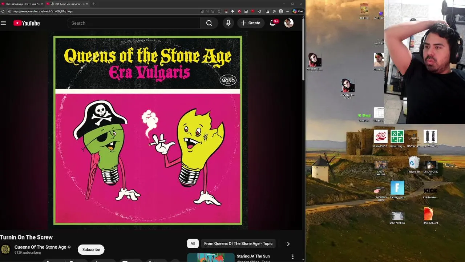Open Queens Of The Stone Age channel avatar
Viewport: 465px width, 262px height.
(x=5, y=249)
